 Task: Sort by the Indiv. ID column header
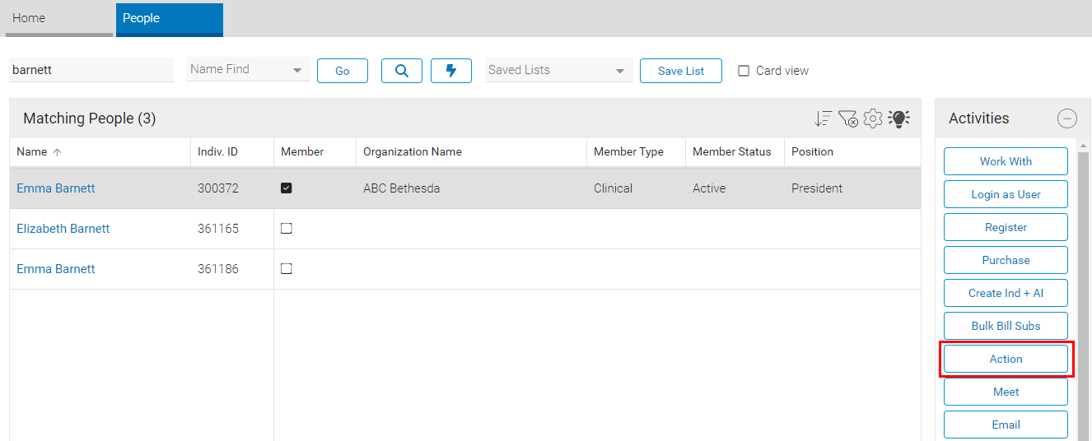(x=231, y=152)
